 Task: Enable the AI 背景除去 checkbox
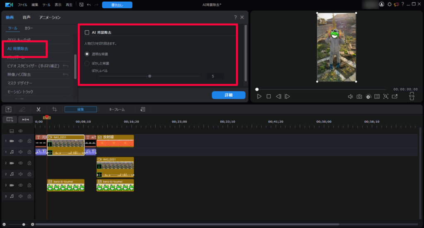[87, 32]
